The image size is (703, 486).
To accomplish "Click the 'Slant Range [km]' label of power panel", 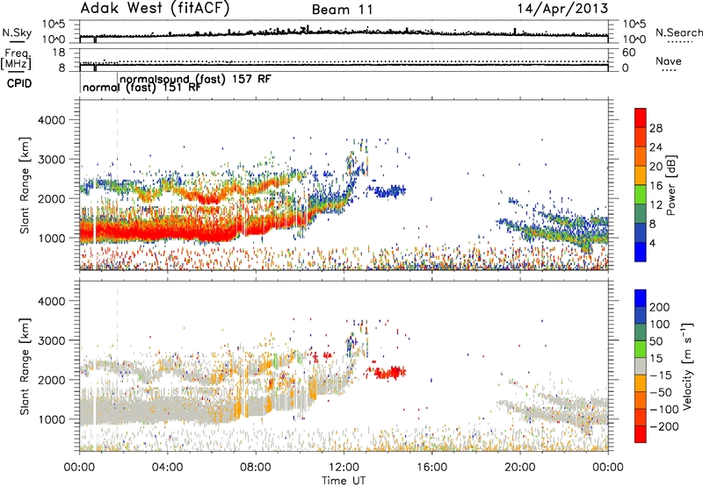I will point(25,185).
